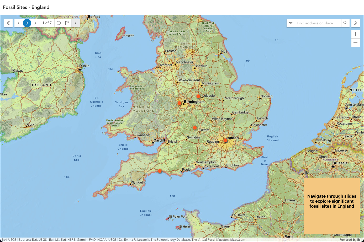364x242 pixels.
Task: Focus the Find address or place field
Action: click(x=318, y=23)
